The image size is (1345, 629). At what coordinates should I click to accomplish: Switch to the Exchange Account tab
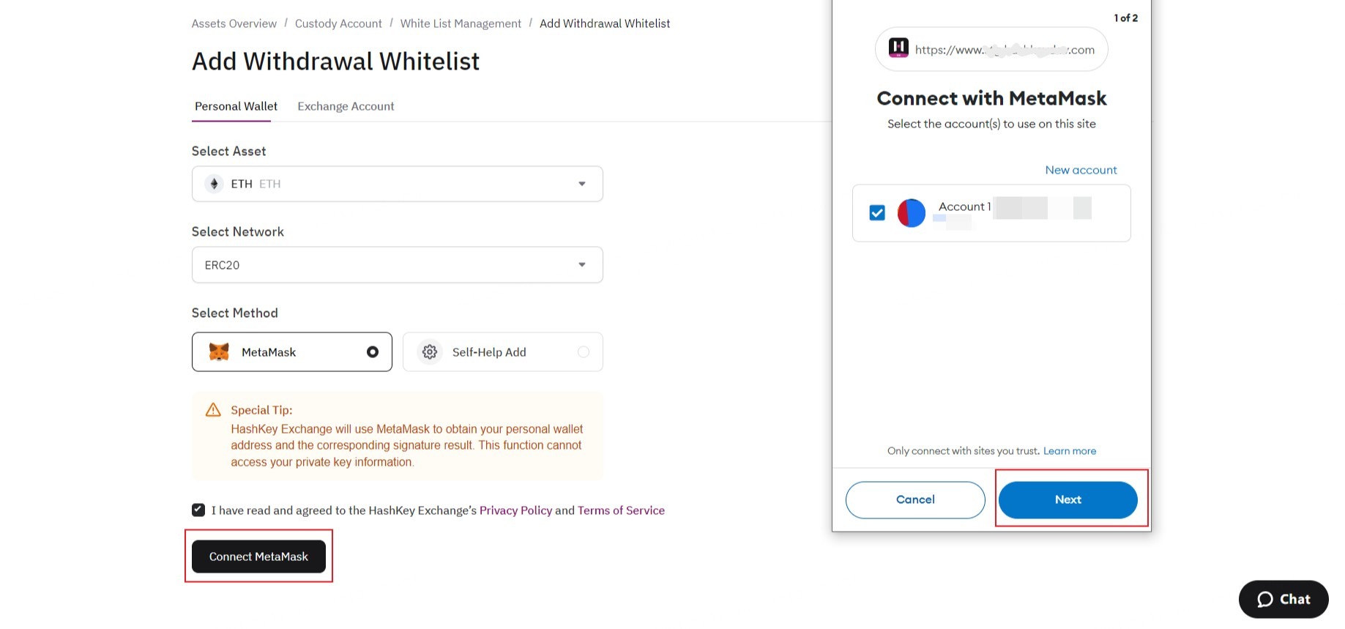346,106
